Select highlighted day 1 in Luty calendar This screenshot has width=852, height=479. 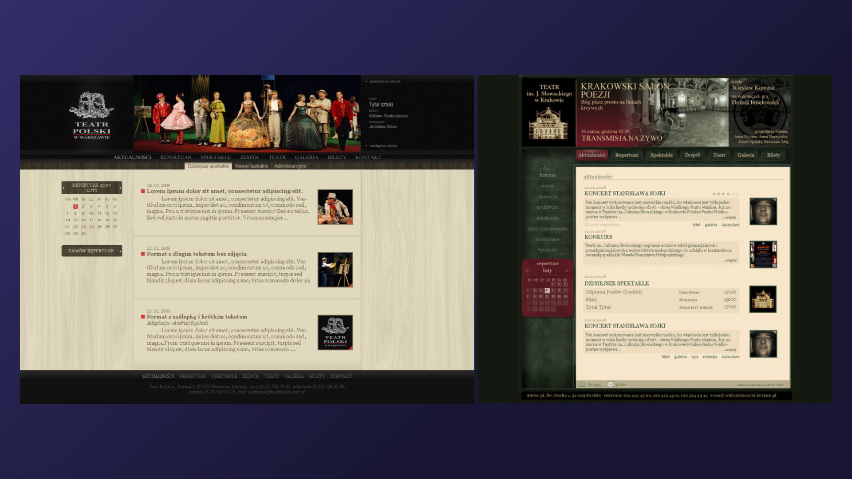click(75, 206)
